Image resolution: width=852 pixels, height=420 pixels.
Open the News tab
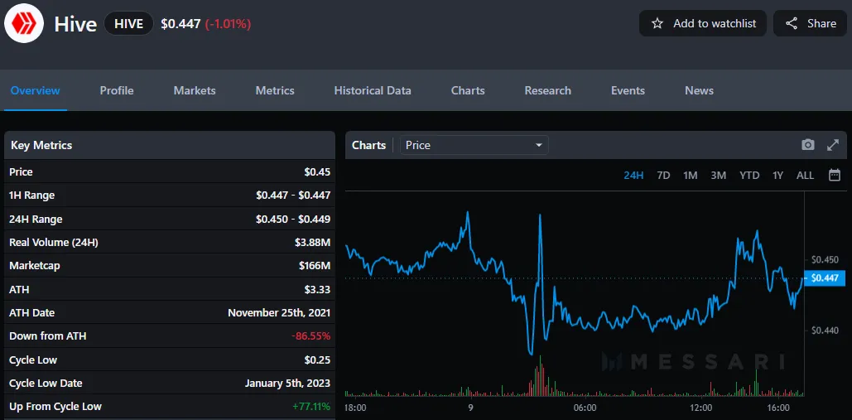click(700, 91)
